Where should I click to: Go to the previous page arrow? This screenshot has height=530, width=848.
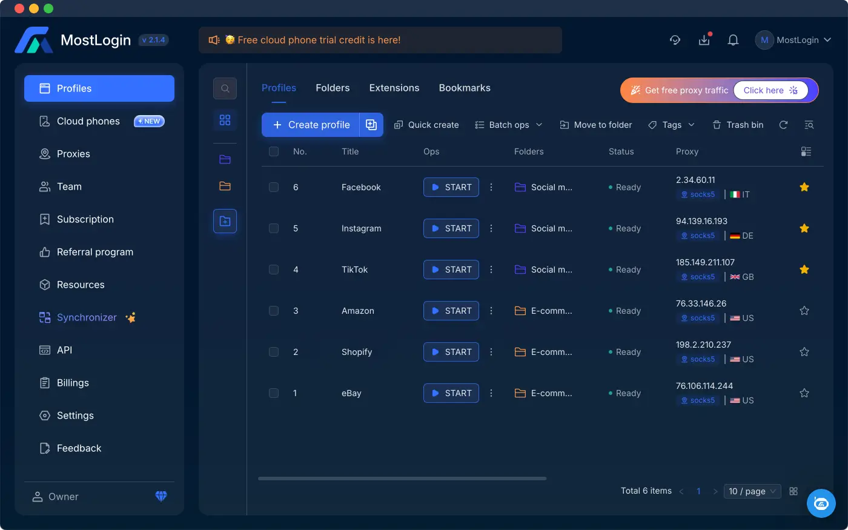pyautogui.click(x=681, y=491)
